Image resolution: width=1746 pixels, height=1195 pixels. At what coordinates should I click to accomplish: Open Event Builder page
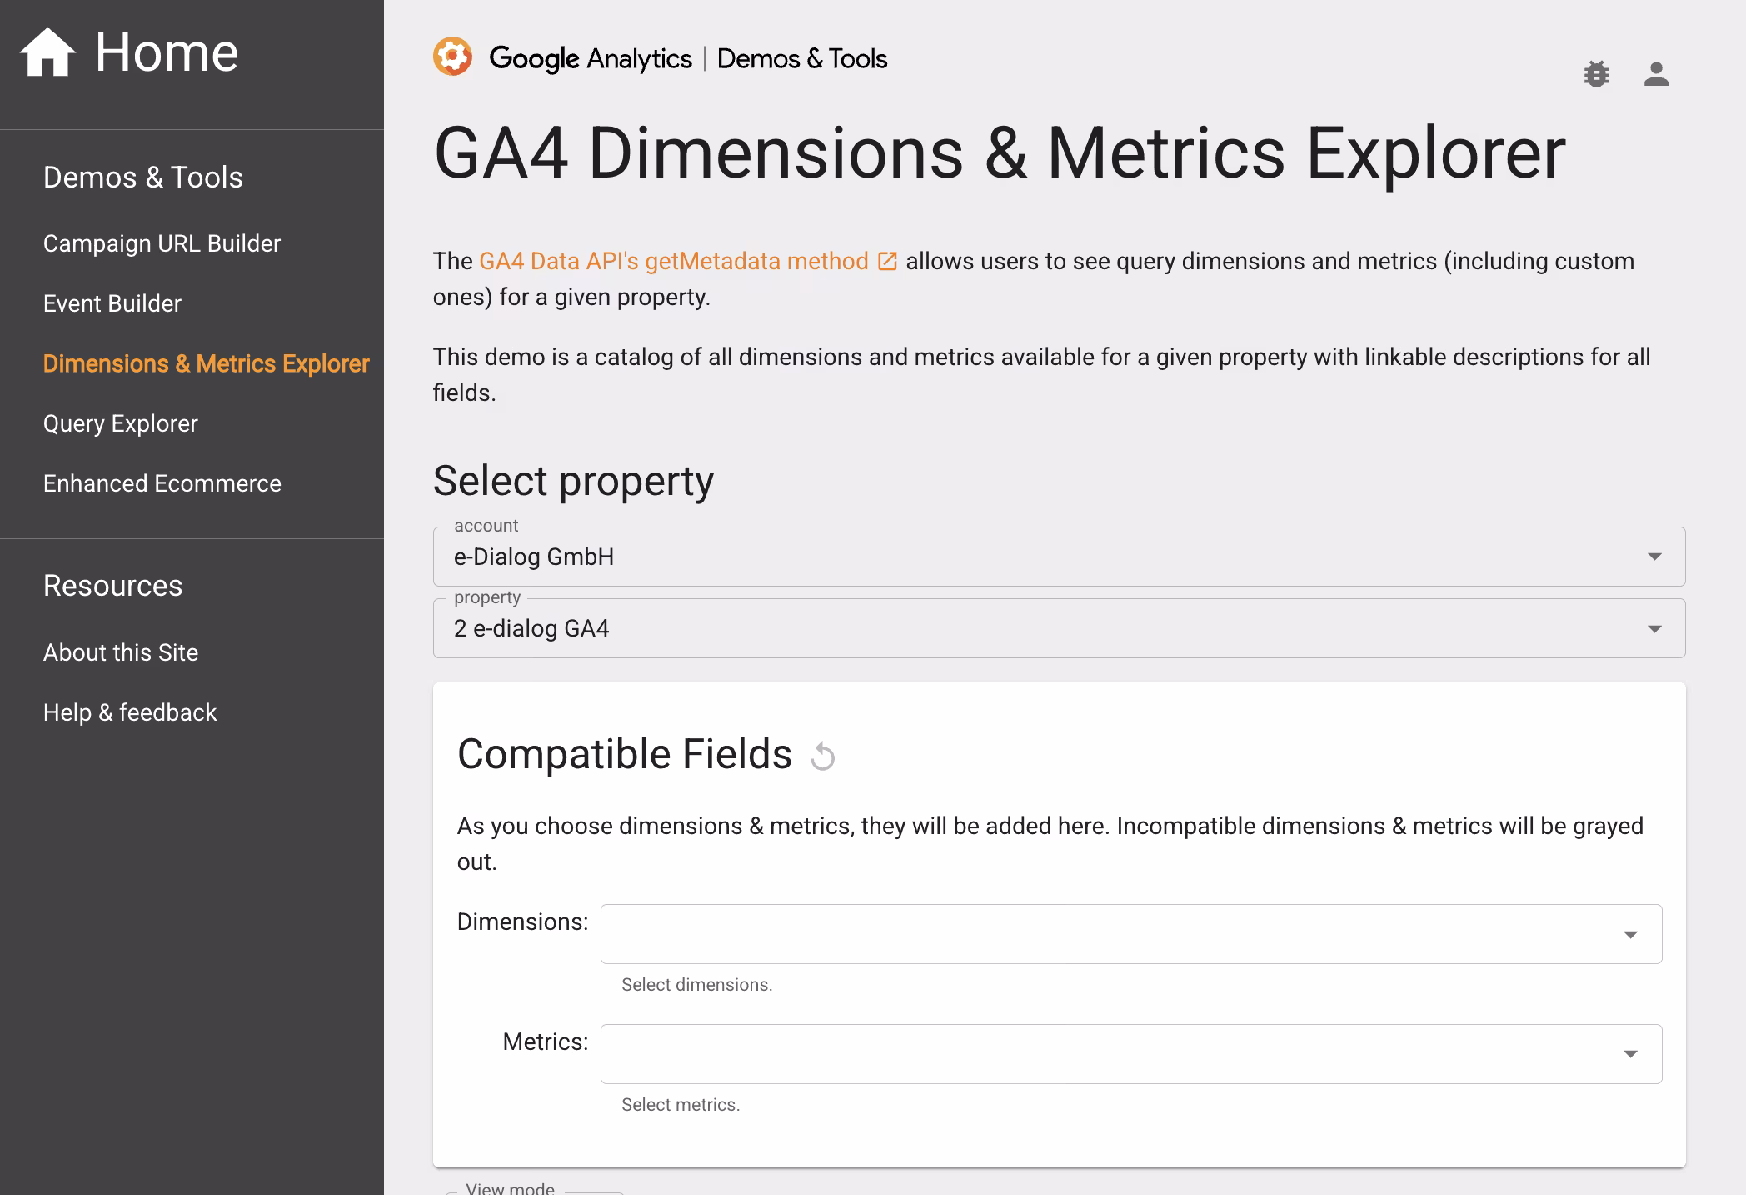112,303
